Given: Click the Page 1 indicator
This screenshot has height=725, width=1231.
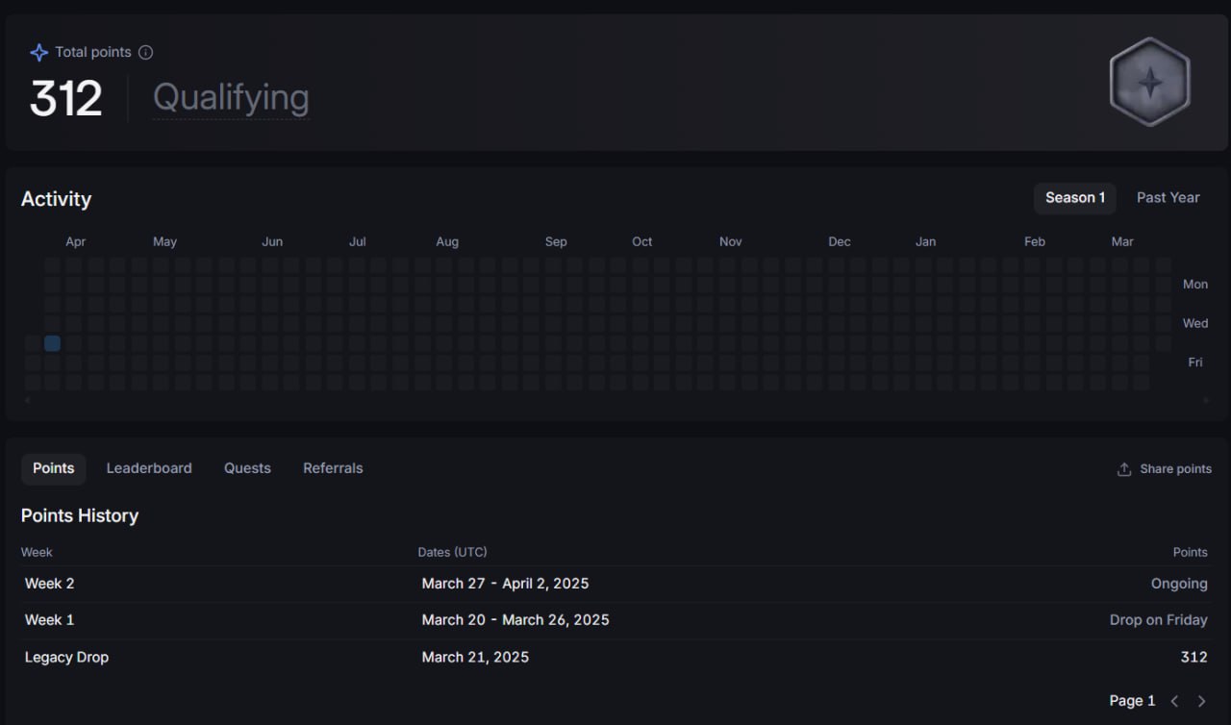Looking at the screenshot, I should 1133,701.
